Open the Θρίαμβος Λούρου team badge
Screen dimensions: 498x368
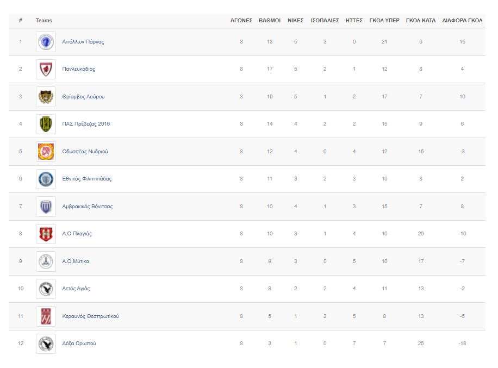pos(46,97)
